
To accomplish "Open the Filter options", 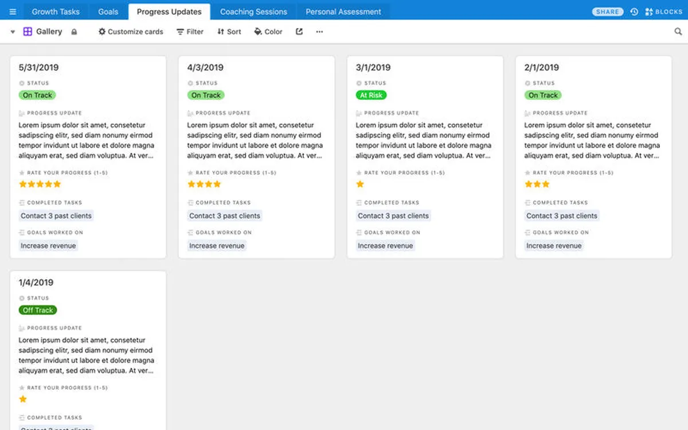I will [x=190, y=32].
